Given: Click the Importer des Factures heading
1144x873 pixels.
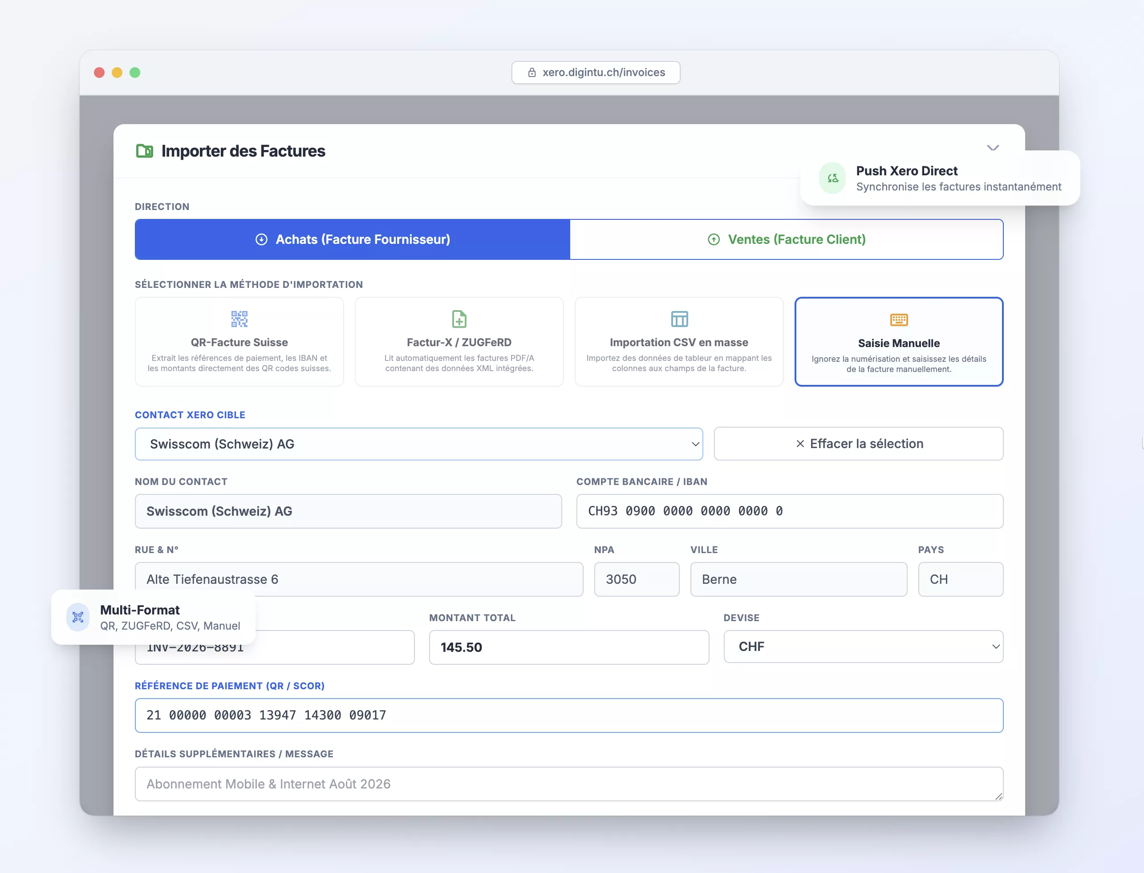Looking at the screenshot, I should click(243, 151).
